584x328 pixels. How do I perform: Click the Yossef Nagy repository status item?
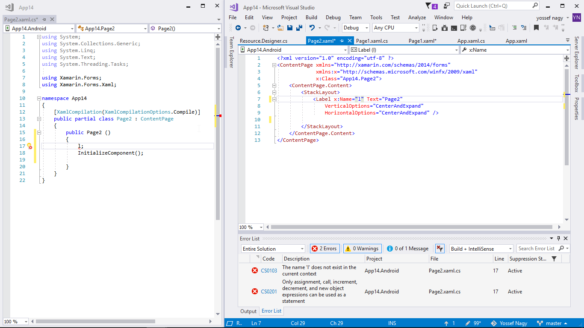[509, 323]
